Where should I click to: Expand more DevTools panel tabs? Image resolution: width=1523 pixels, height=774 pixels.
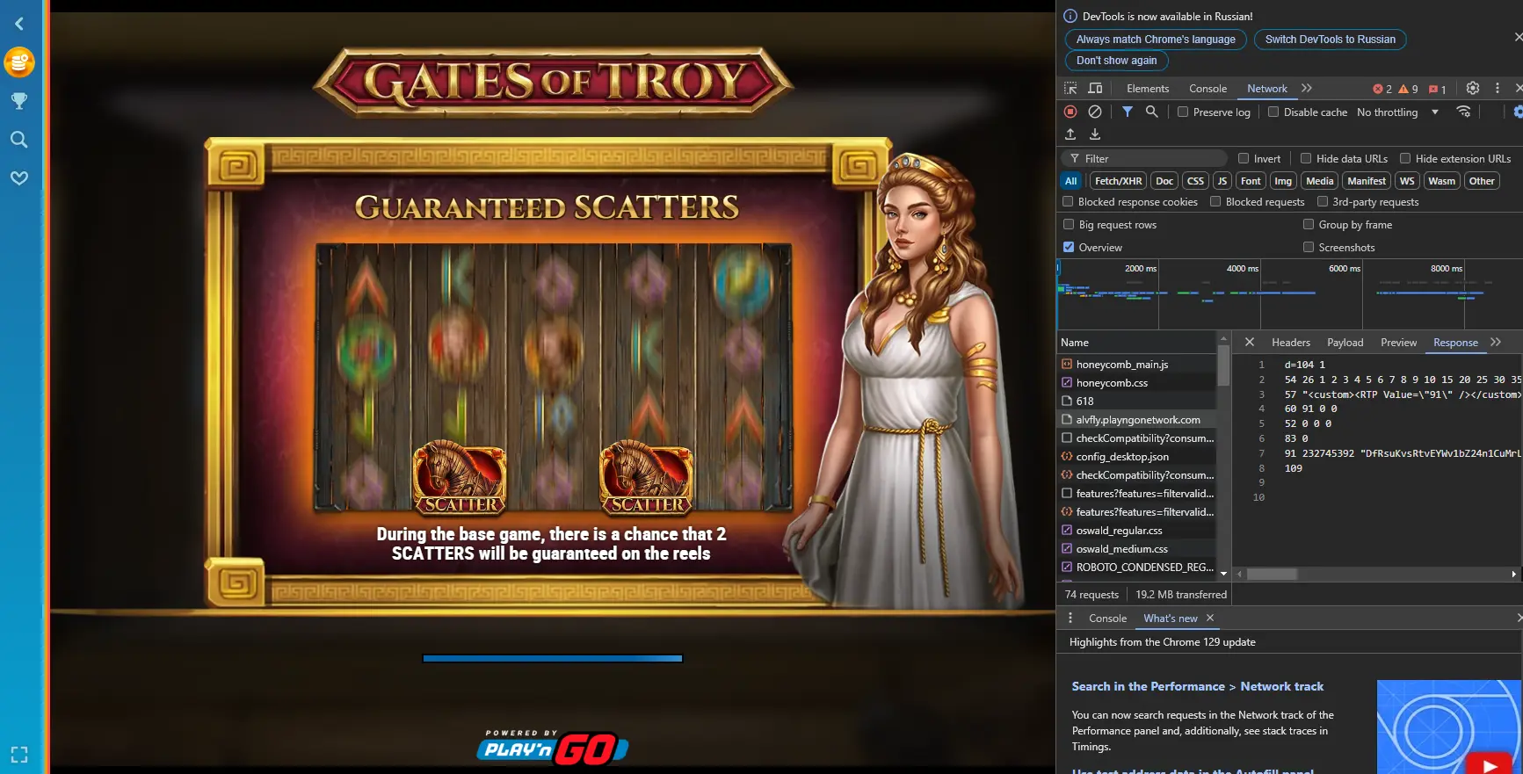coord(1307,89)
